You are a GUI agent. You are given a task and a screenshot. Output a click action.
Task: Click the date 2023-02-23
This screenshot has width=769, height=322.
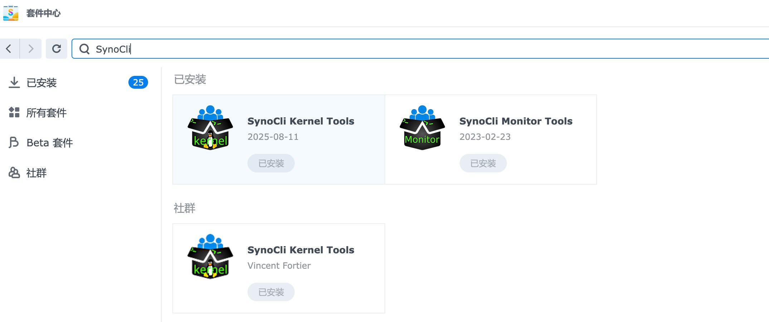coord(485,137)
